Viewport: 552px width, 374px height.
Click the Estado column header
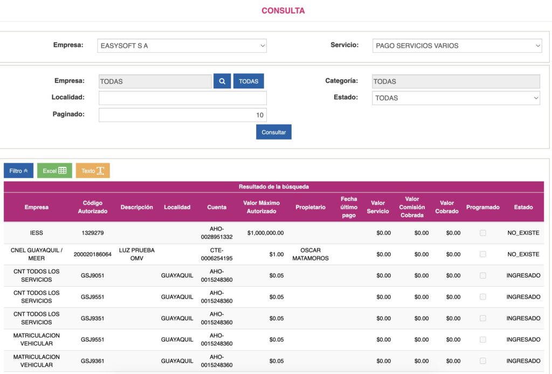523,207
